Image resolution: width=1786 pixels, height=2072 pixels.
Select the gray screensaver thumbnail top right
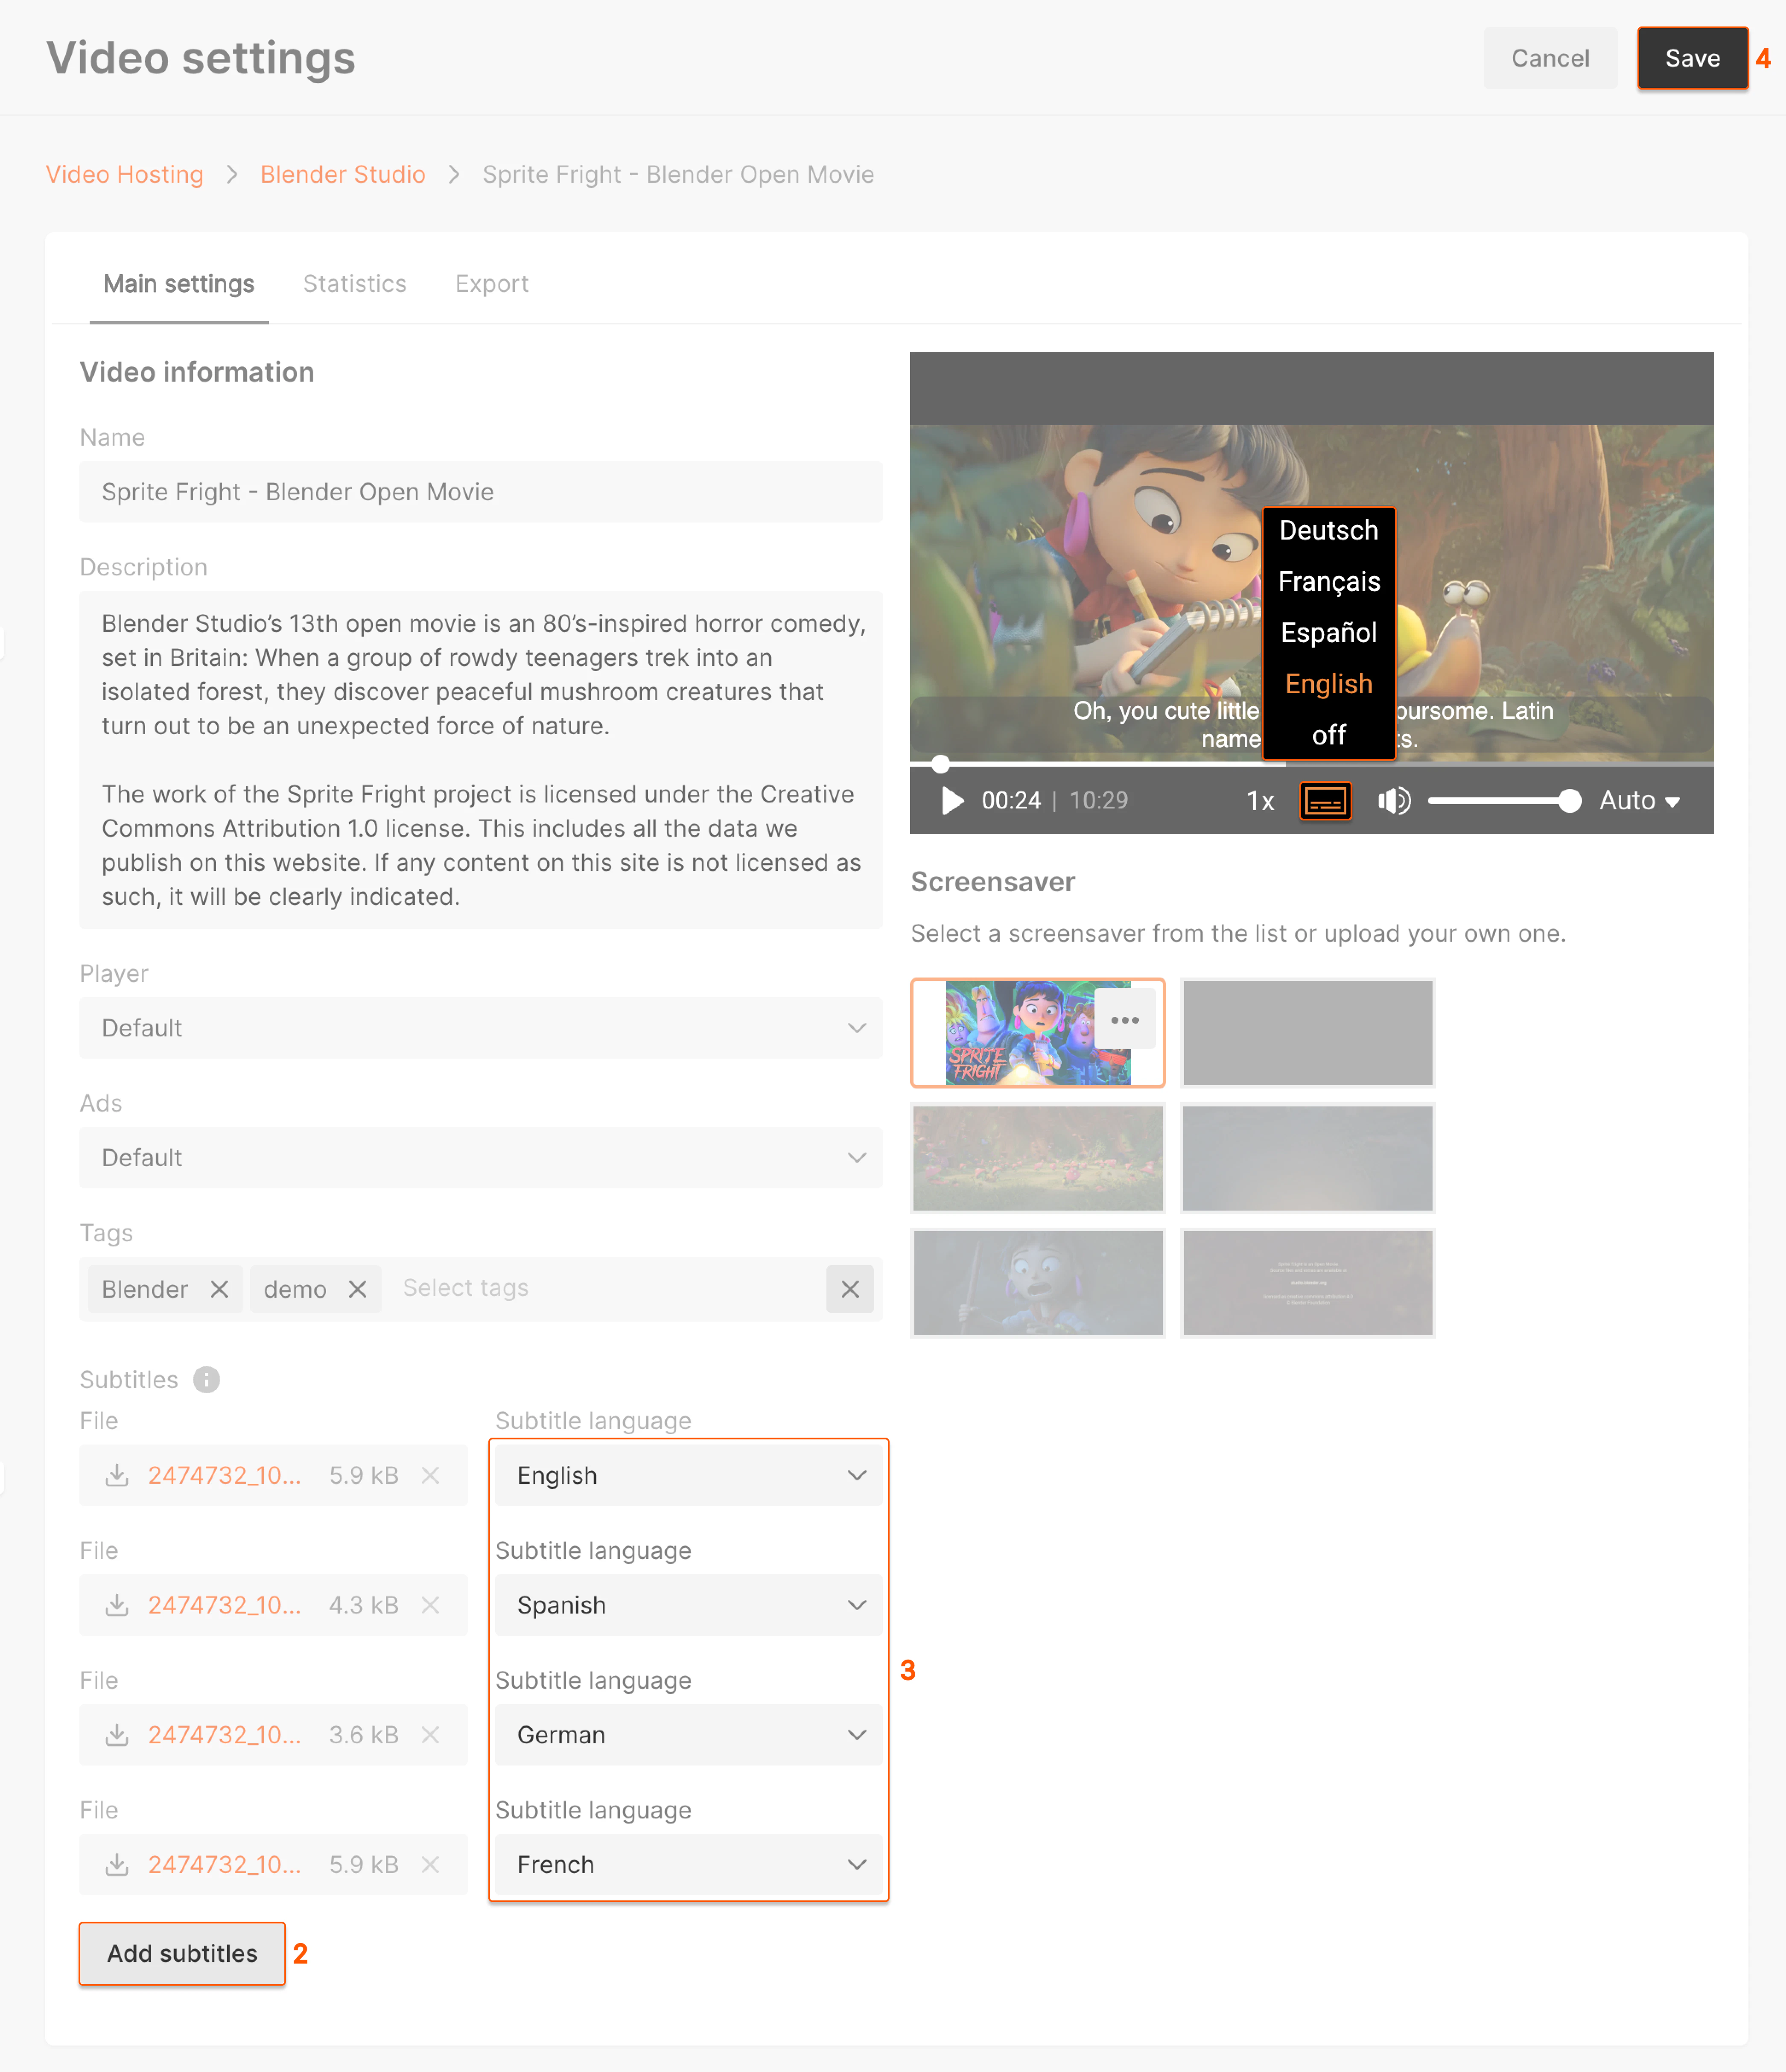1307,1032
